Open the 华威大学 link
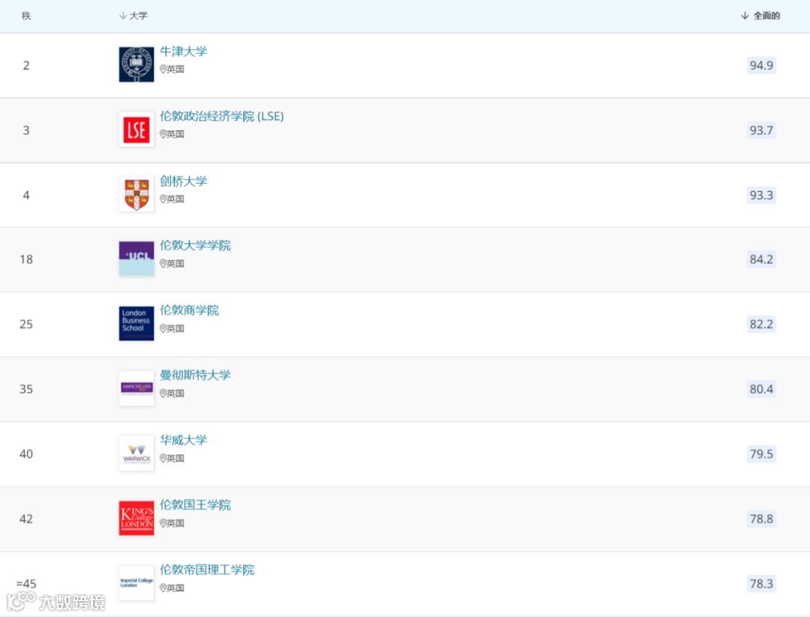 [184, 440]
